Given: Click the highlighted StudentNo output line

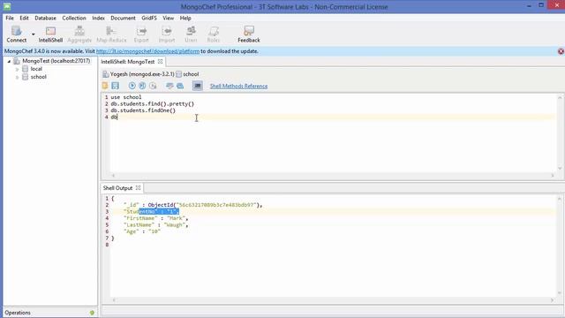Looking at the screenshot, I should click(x=151, y=212).
